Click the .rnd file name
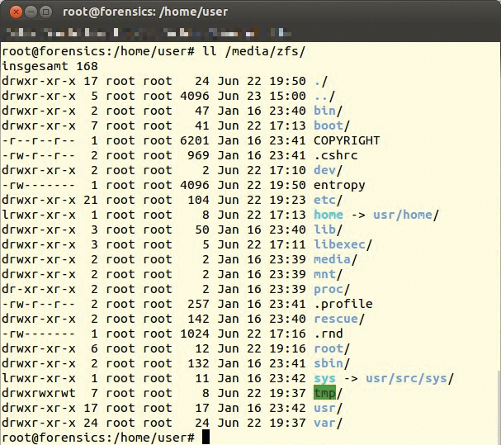 point(328,334)
